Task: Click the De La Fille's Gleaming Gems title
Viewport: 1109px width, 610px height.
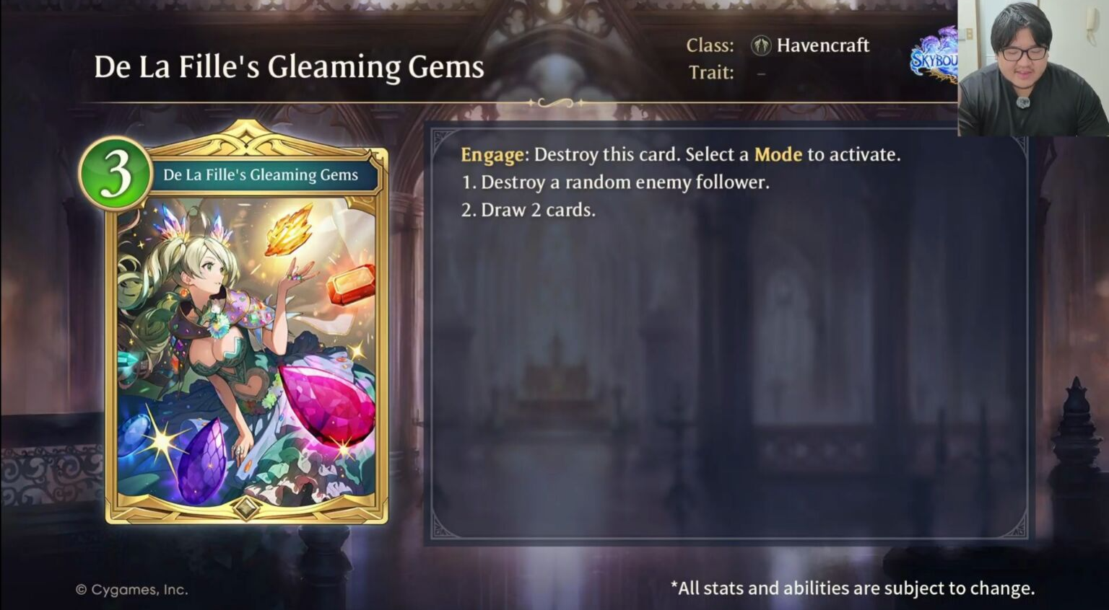Action: click(x=289, y=67)
